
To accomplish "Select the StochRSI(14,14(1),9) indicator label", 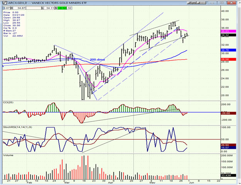I will click(17, 127).
